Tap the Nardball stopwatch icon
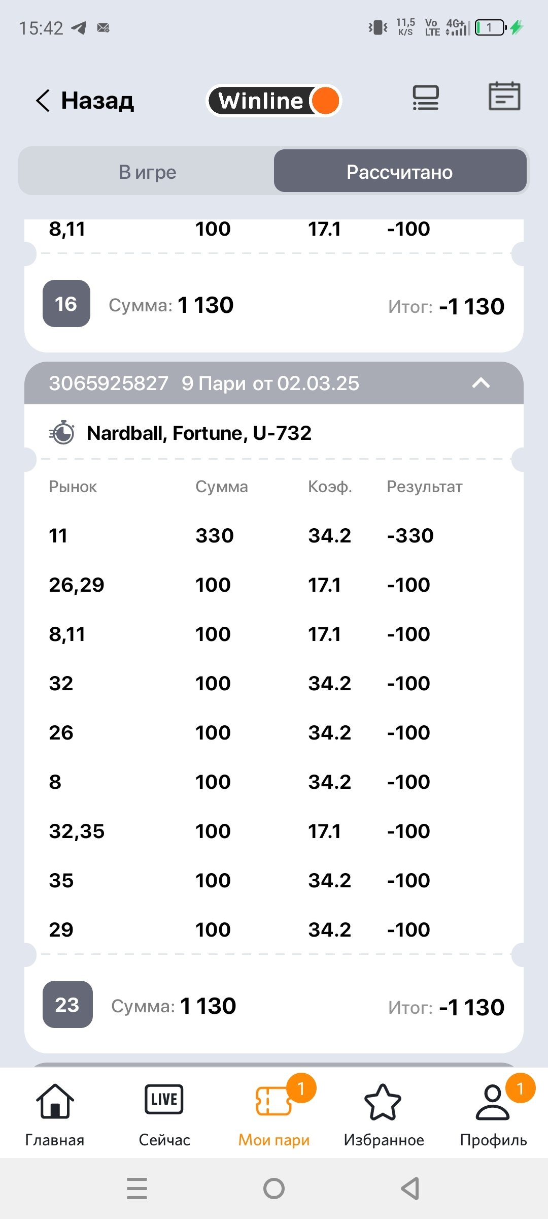This screenshot has width=548, height=1219. click(x=62, y=433)
